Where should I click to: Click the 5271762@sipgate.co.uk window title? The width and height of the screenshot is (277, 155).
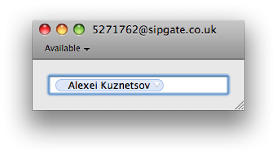coord(154,30)
